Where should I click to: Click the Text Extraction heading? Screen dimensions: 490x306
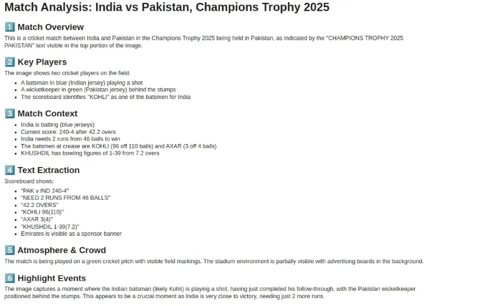(48, 170)
